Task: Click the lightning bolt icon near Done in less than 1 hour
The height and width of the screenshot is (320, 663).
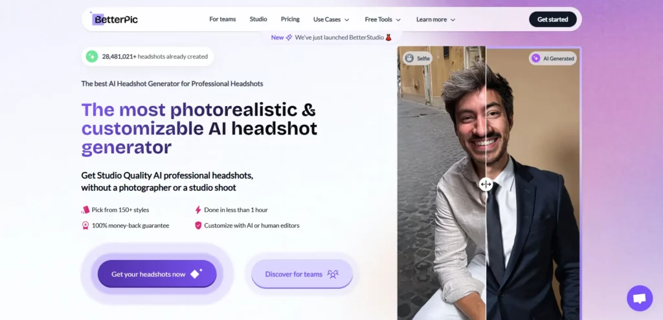Action: [198, 210]
